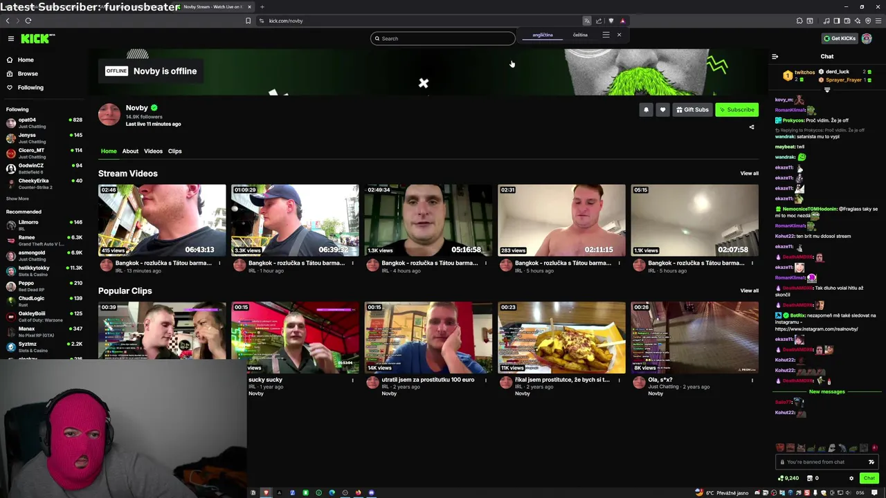Click the Gift Subs button
Image resolution: width=886 pixels, height=498 pixels.
(692, 109)
